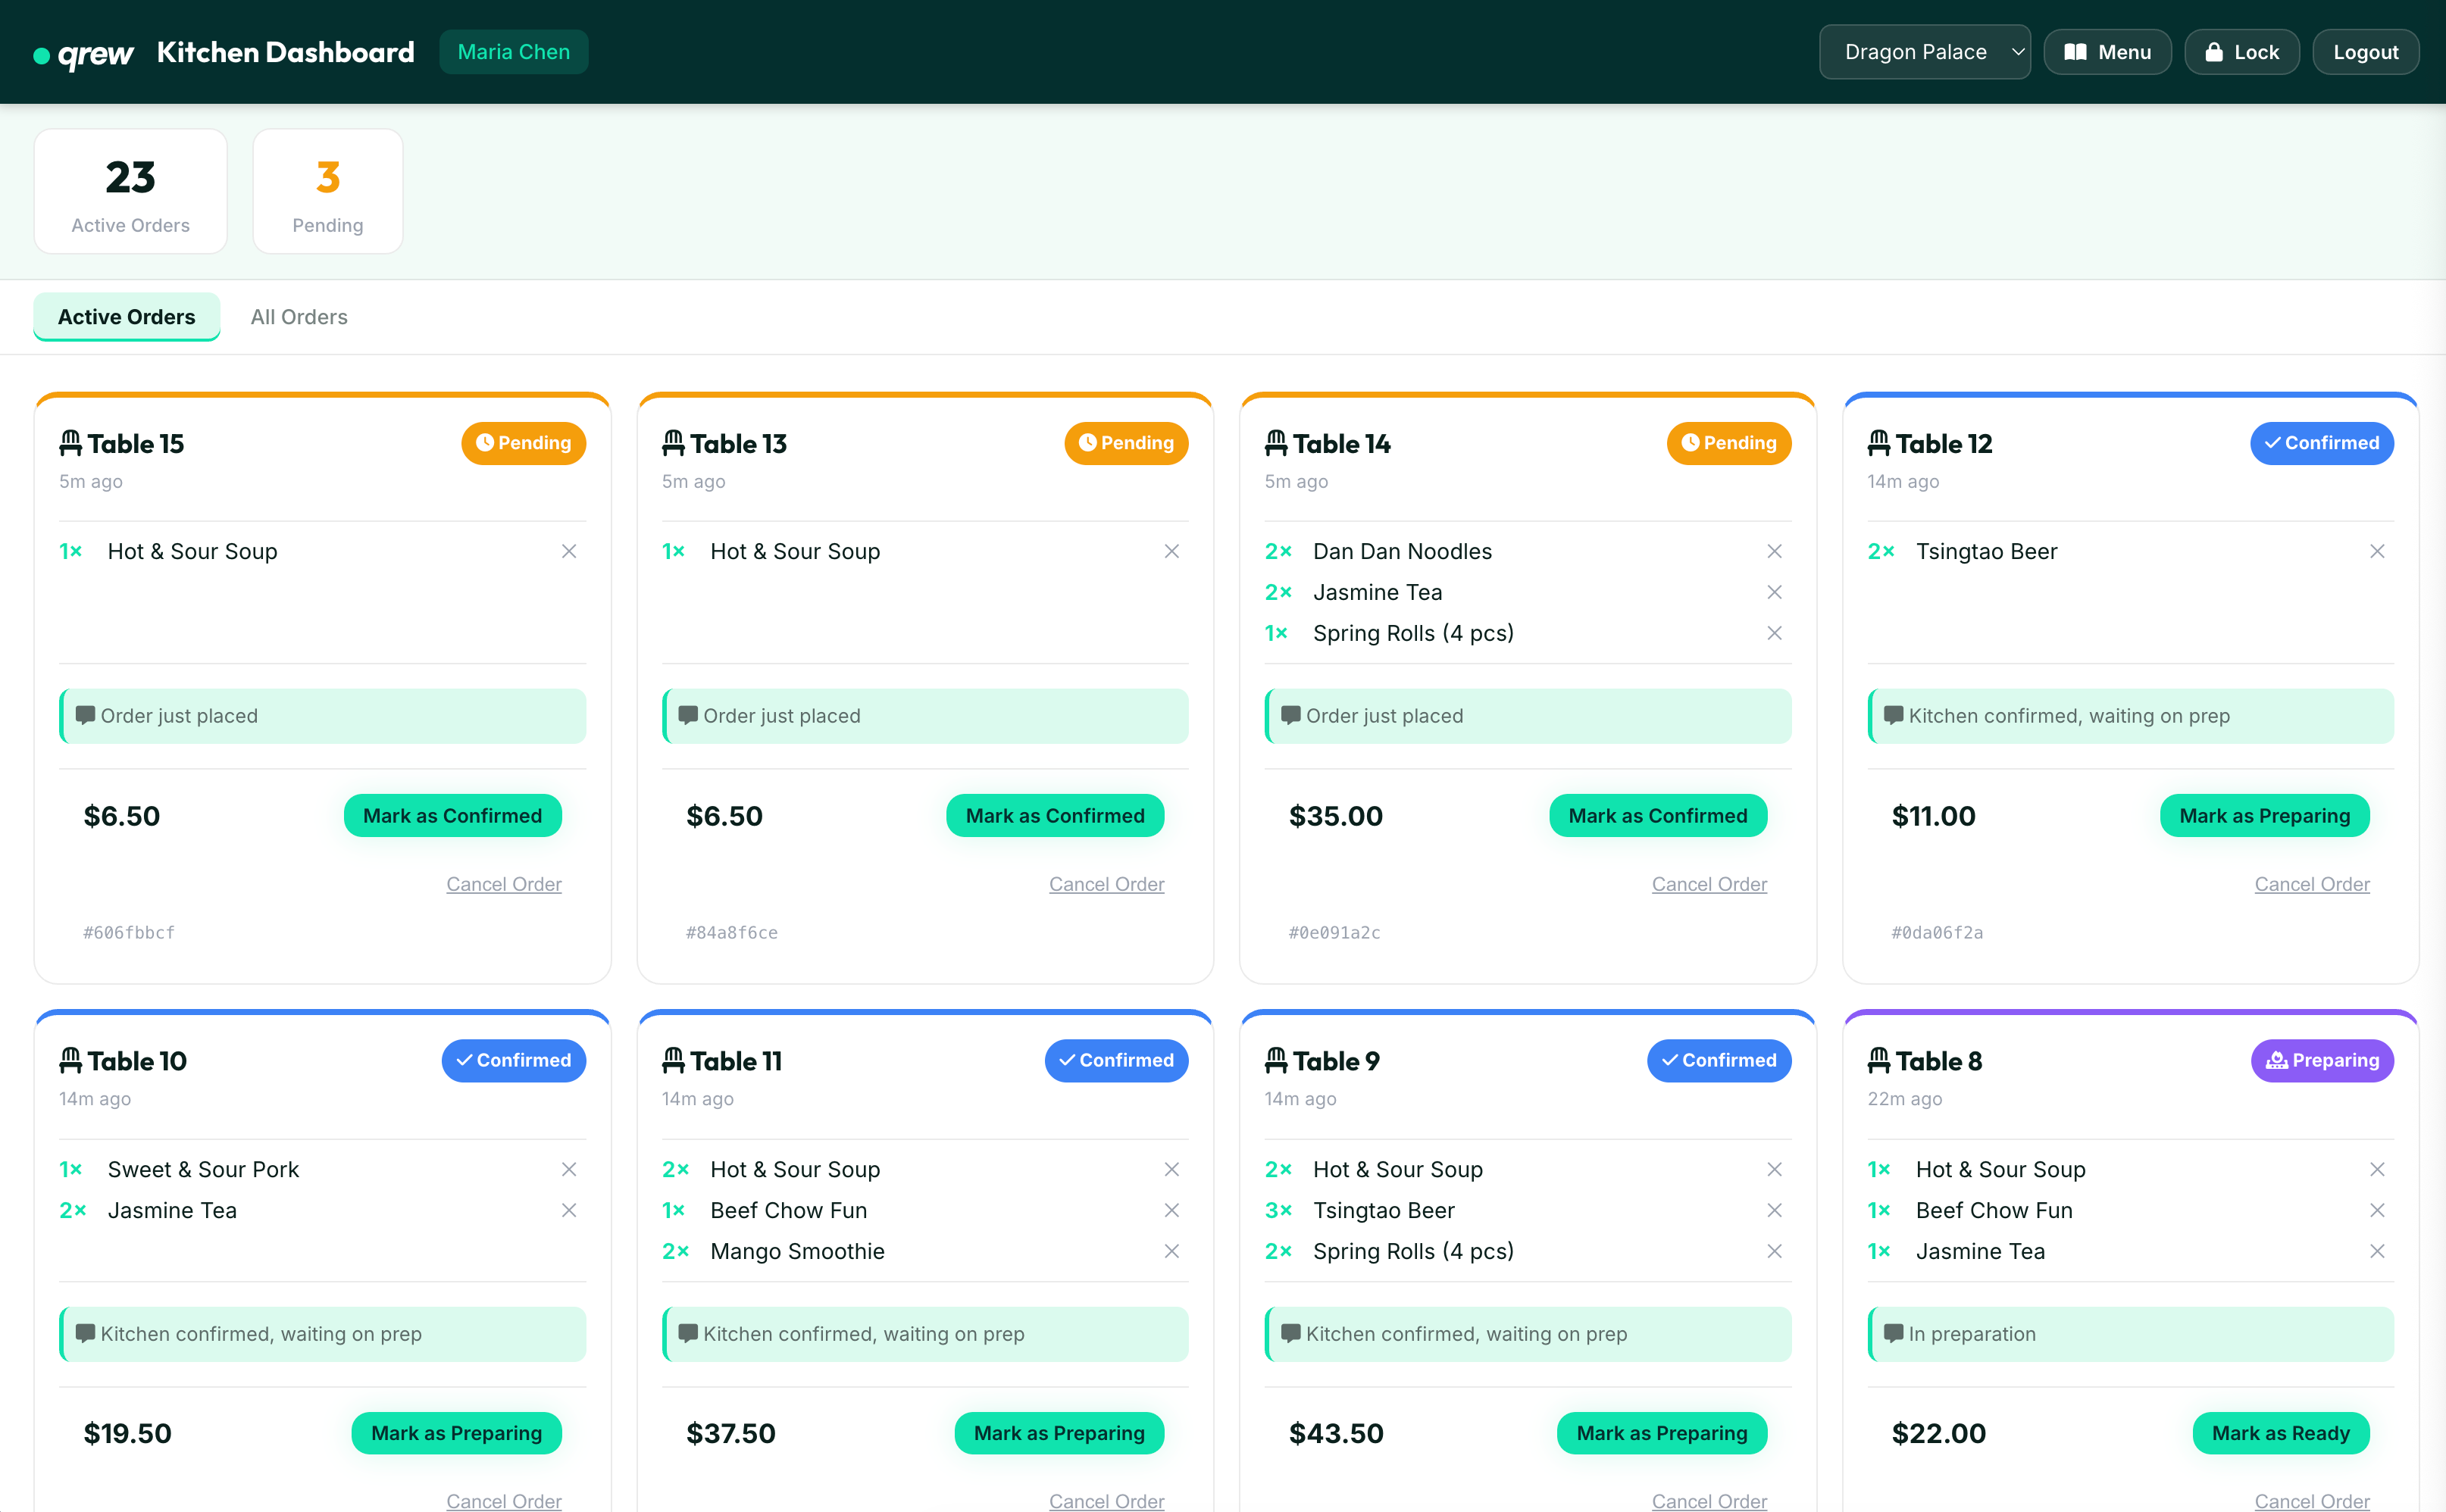The height and width of the screenshot is (1512, 2446).
Task: Click the Pending status badge on Table 13
Action: (x=1126, y=443)
